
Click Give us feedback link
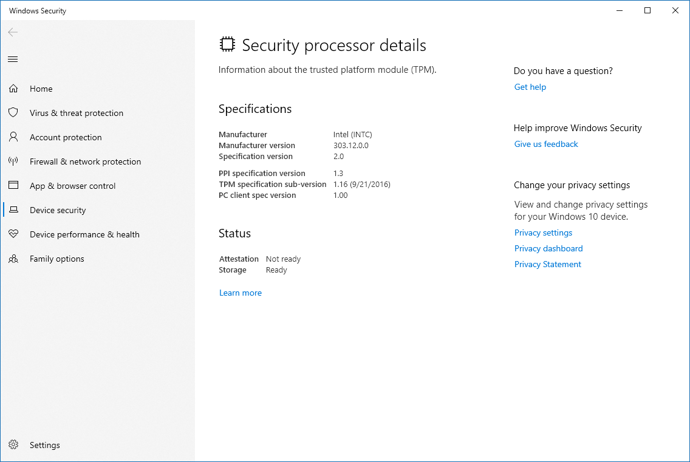pos(545,144)
